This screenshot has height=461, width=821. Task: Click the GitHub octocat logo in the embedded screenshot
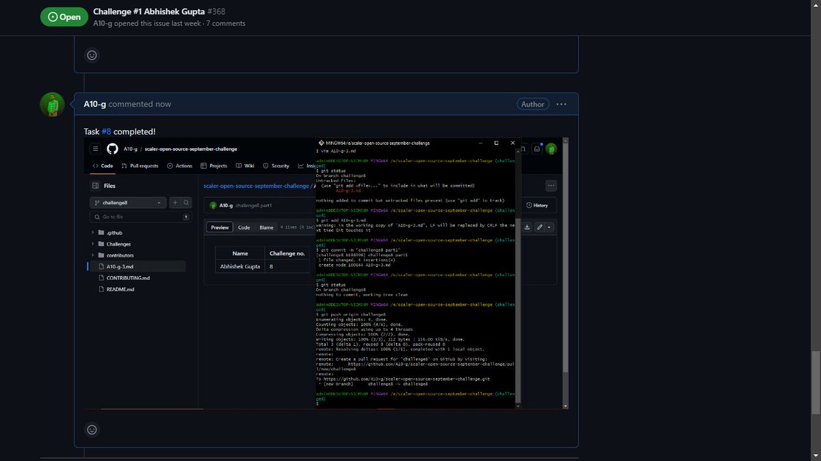[x=112, y=149]
